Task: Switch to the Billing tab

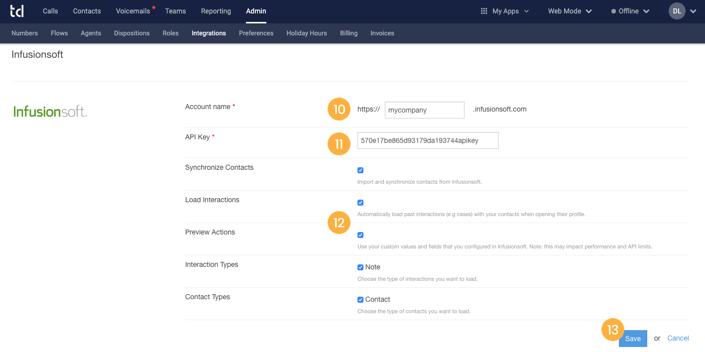Action: (x=349, y=33)
